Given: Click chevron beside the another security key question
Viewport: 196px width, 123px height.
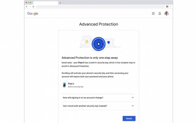Looking at the screenshot, I should pyautogui.click(x=133, y=106).
